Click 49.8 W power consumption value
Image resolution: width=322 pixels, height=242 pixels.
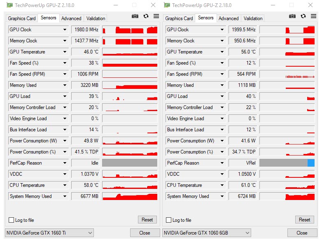[85, 141]
